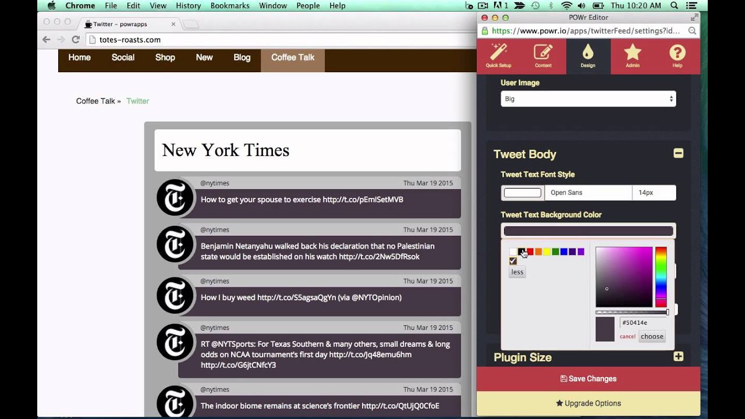Viewport: 745px width, 419px height.
Task: Open the Open Sans font family selector
Action: [x=588, y=193]
